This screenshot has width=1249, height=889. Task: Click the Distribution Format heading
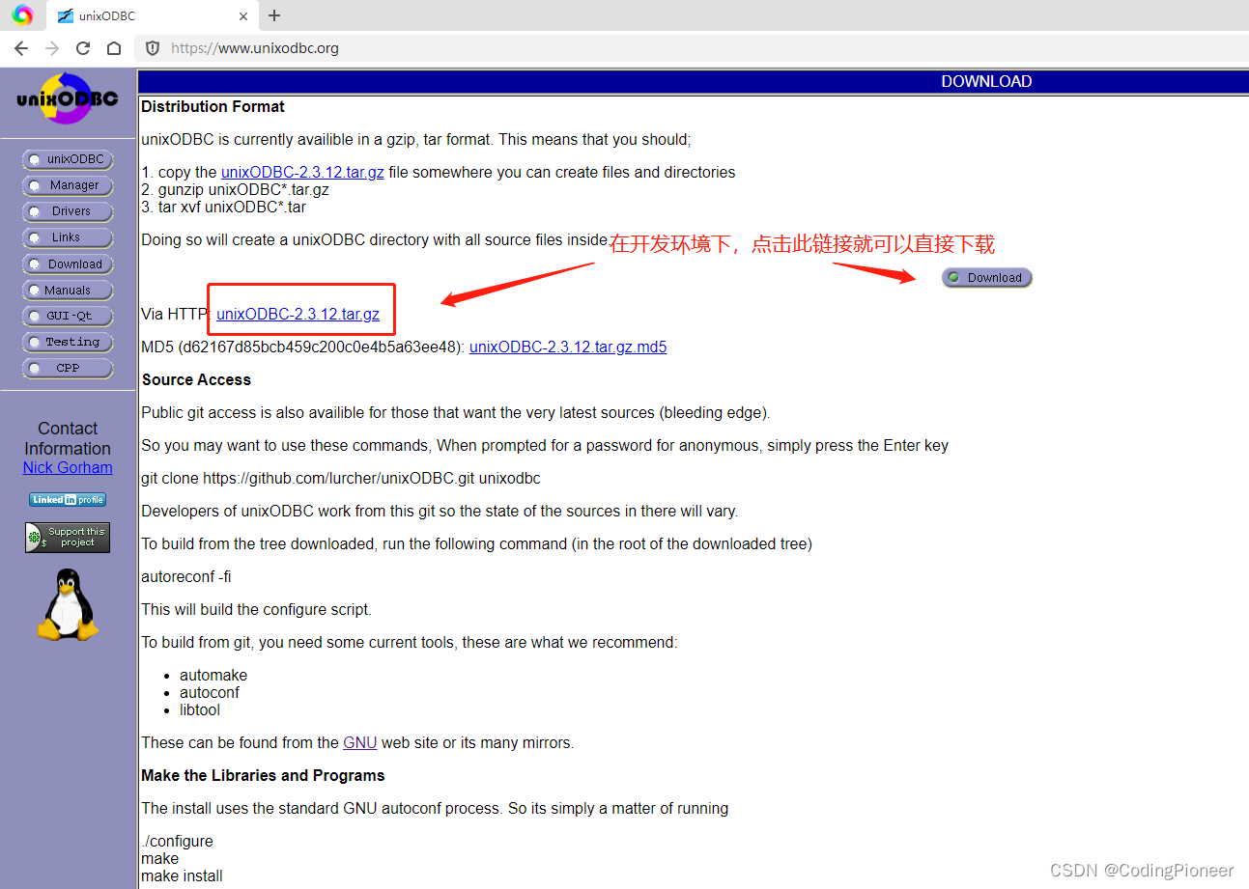point(213,106)
